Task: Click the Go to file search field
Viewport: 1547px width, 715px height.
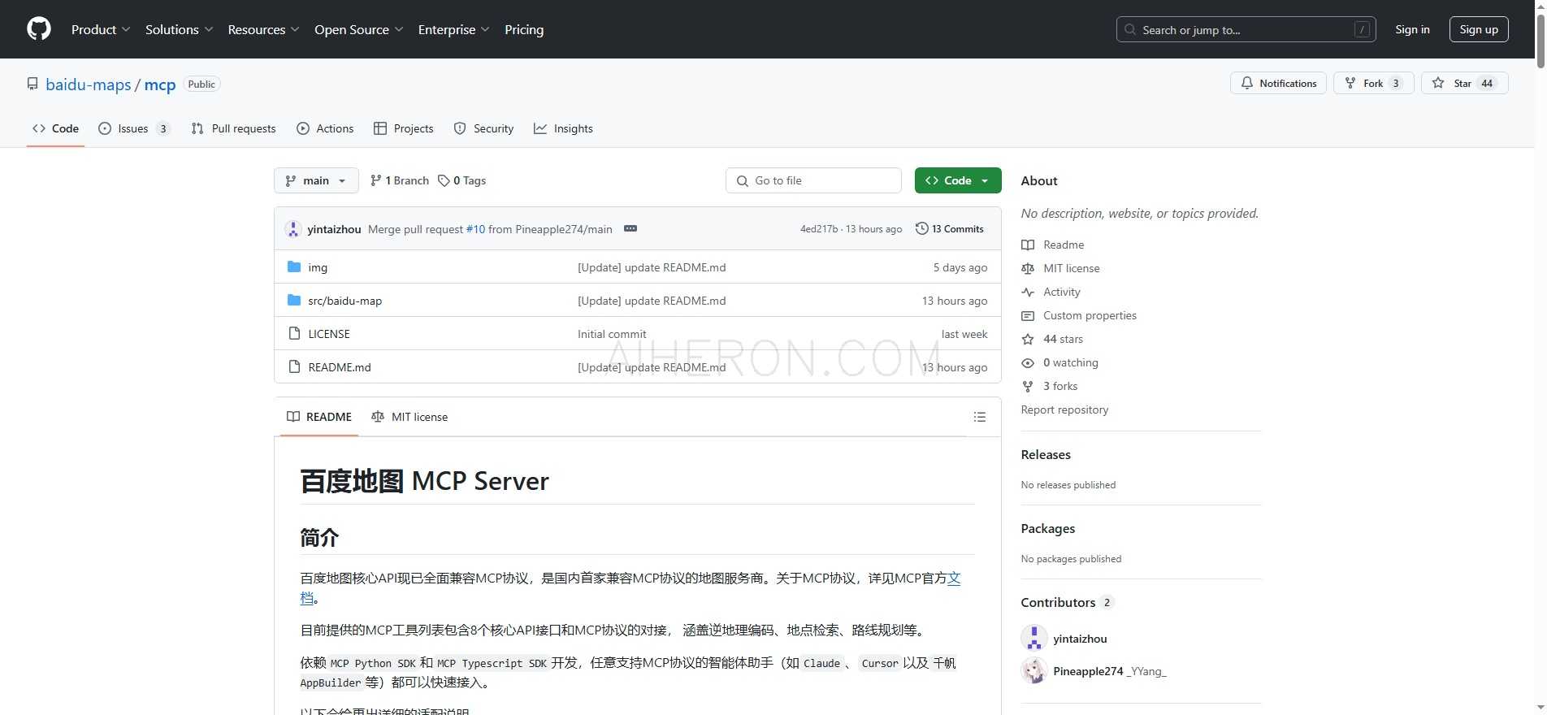Action: click(813, 180)
